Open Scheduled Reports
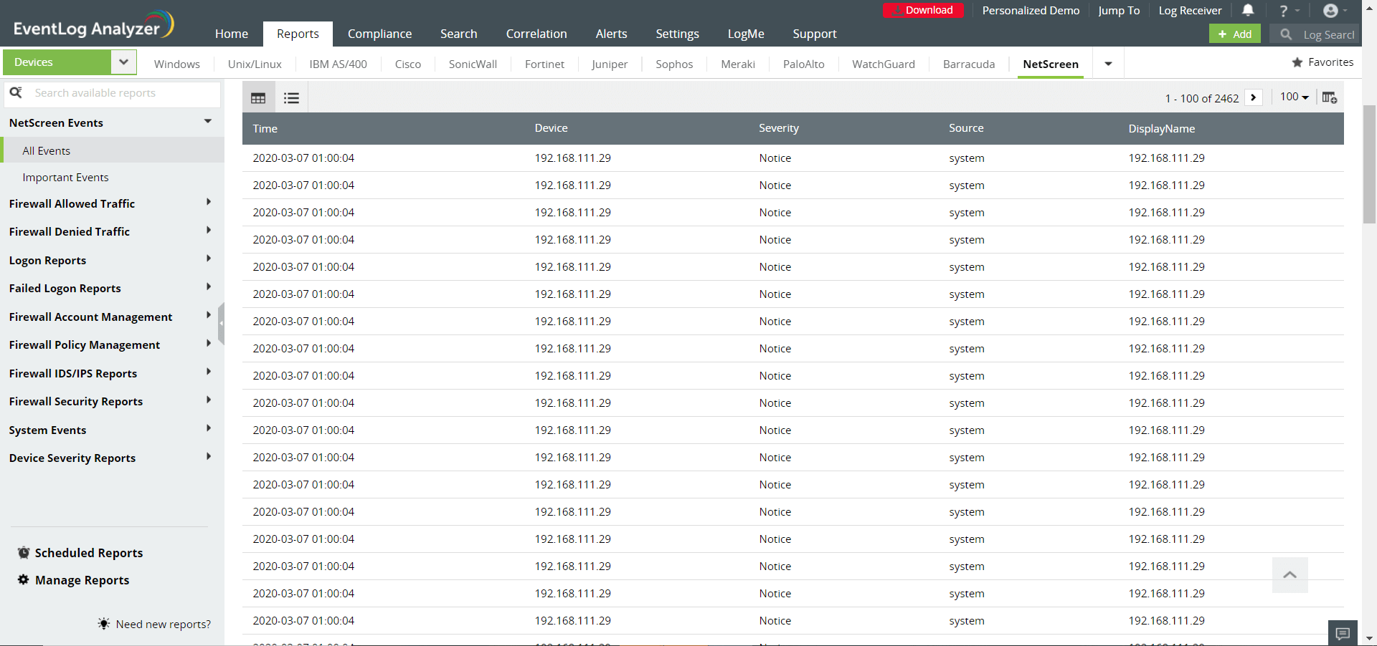 tap(89, 552)
